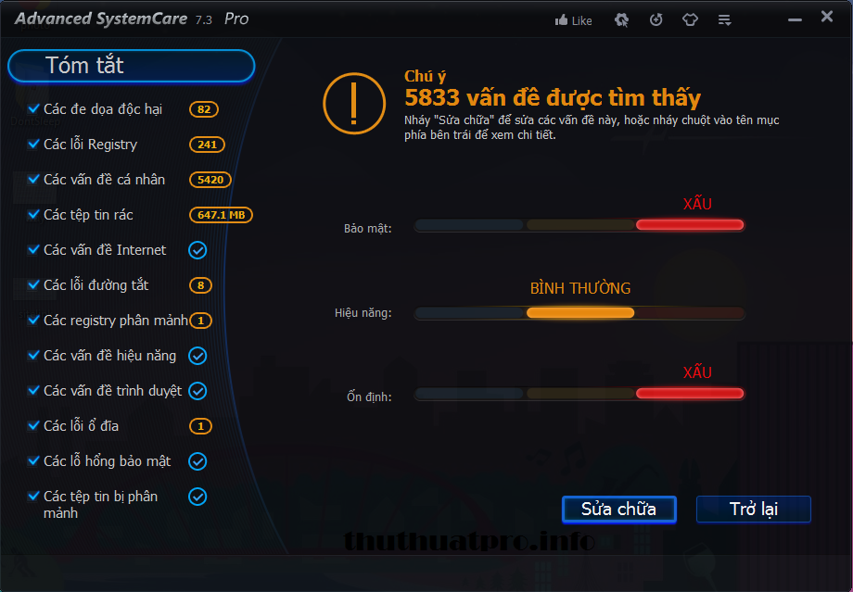Click the XẤU label above Bảo mật bar

pos(697,204)
